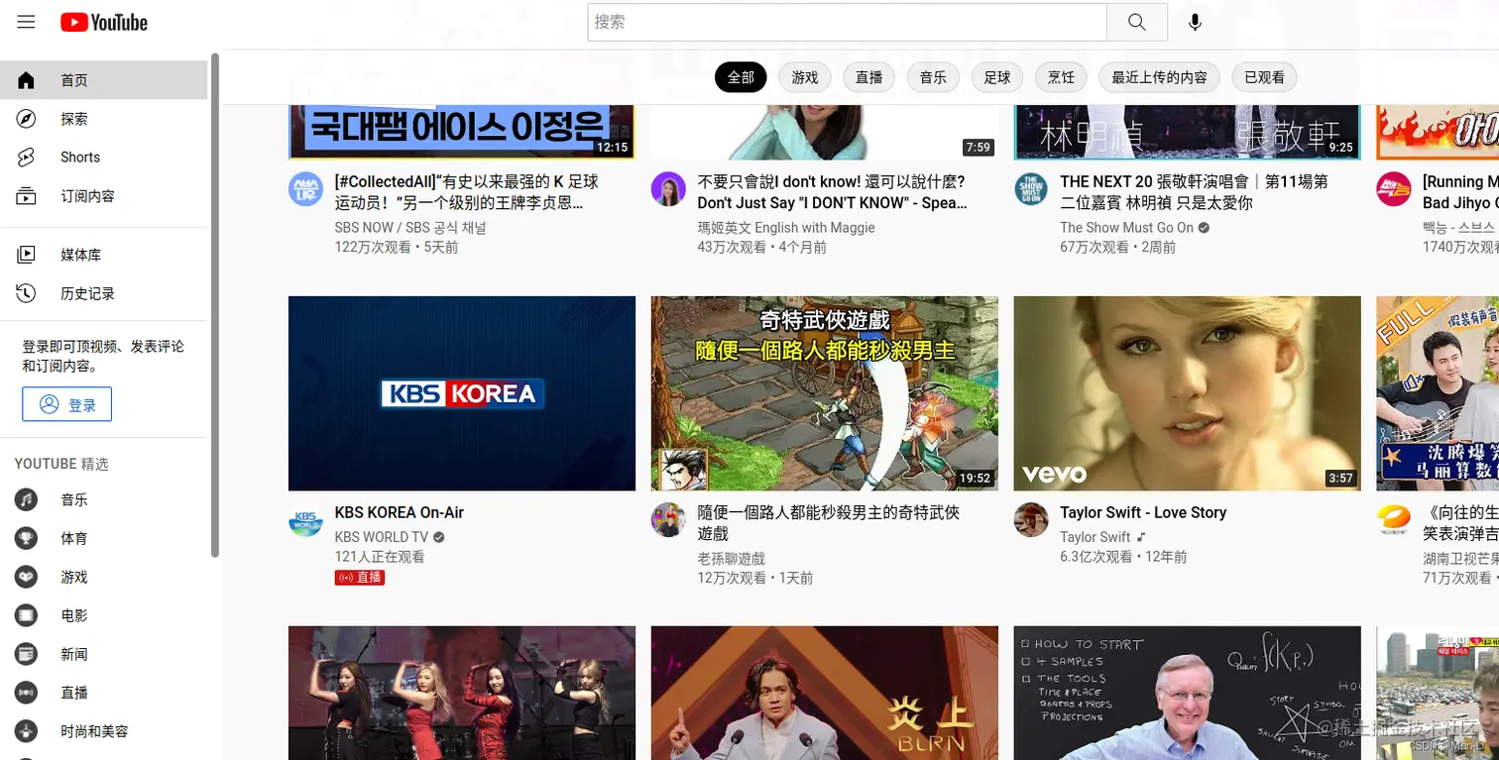The image size is (1499, 760).
Task: Open 订阅内容 in the sidebar
Action: [x=103, y=196]
